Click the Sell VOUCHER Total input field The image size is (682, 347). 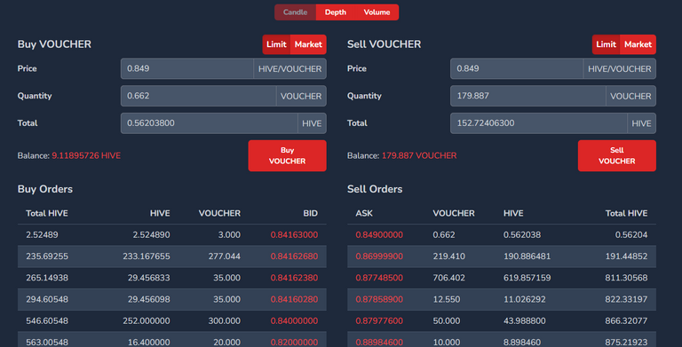[x=539, y=123]
